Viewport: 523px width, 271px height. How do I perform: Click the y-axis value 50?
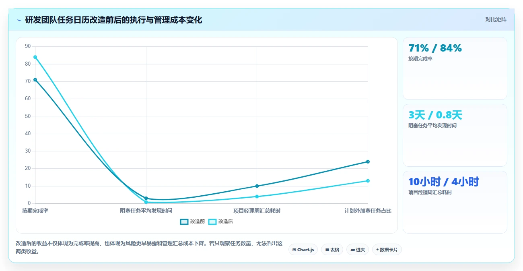(x=28, y=116)
